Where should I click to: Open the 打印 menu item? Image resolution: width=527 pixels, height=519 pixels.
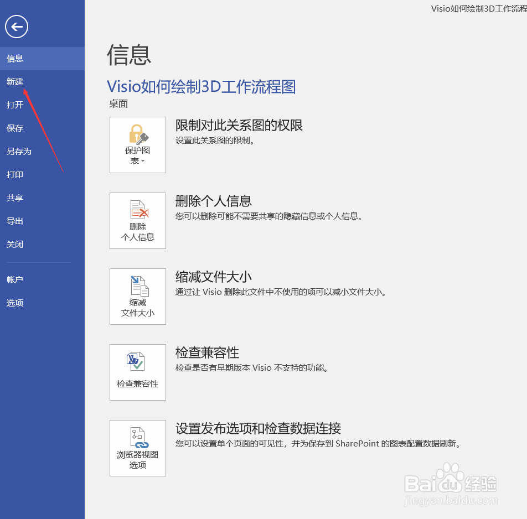(42, 175)
